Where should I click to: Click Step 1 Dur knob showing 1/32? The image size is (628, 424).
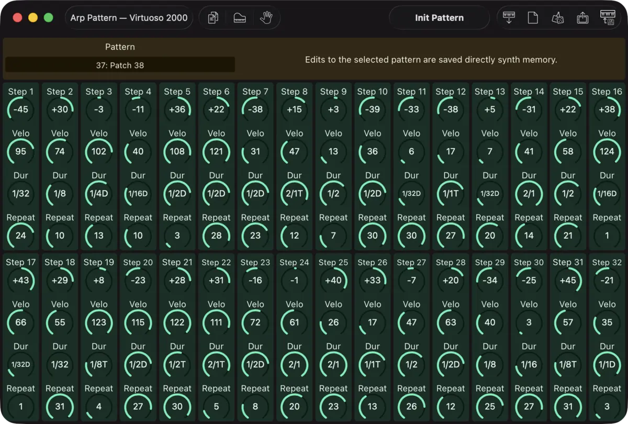click(21, 194)
